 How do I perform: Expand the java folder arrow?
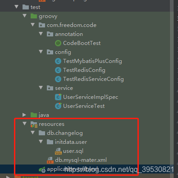(x=24, y=115)
